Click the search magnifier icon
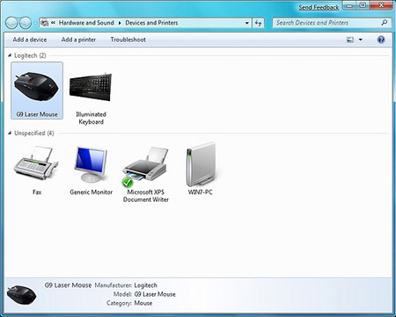Image resolution: width=396 pixels, height=317 pixels. [385, 23]
